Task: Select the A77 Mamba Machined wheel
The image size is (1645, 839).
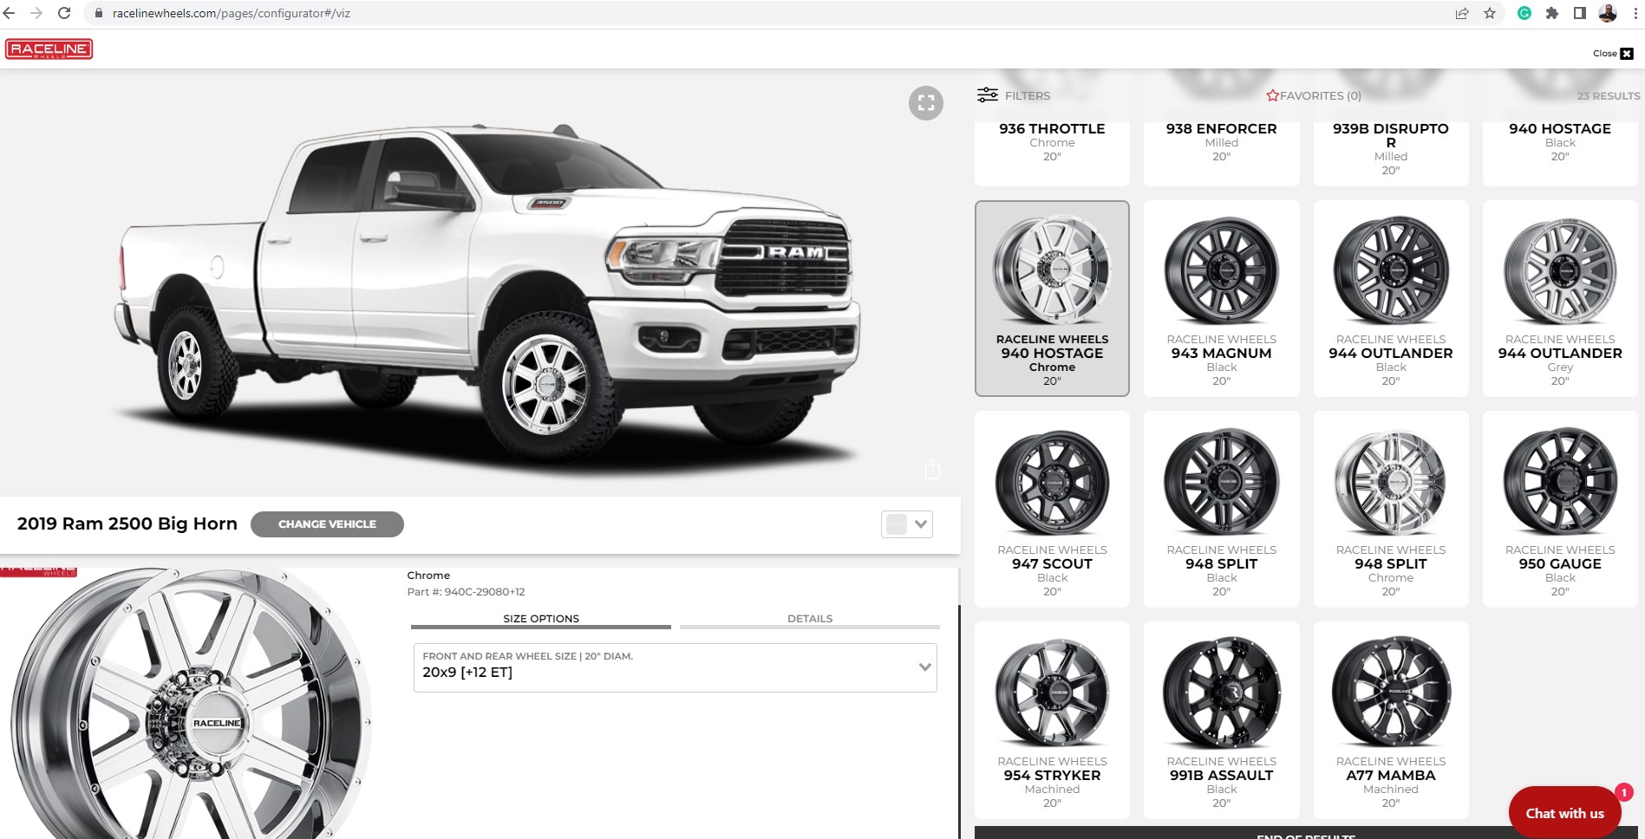Action: point(1391,719)
